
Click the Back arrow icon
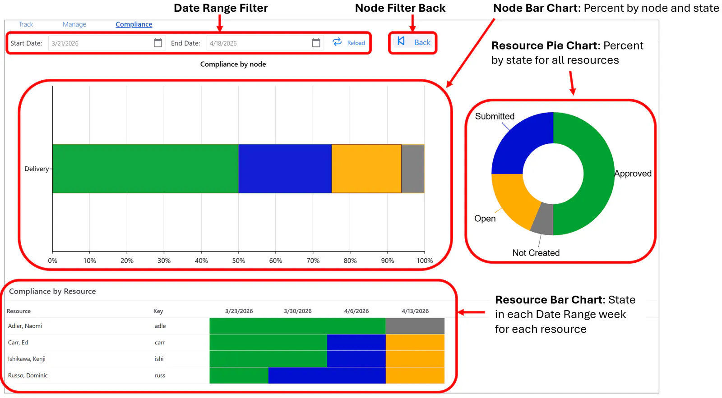tap(401, 41)
